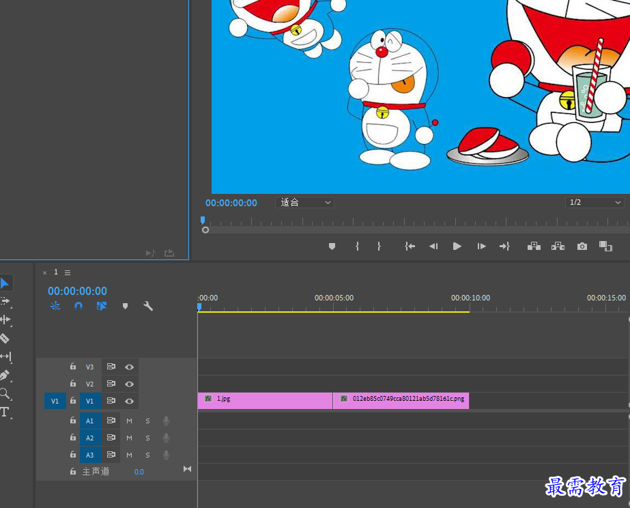Image resolution: width=630 pixels, height=508 pixels.
Task: Mute track A3
Action: coord(129,455)
